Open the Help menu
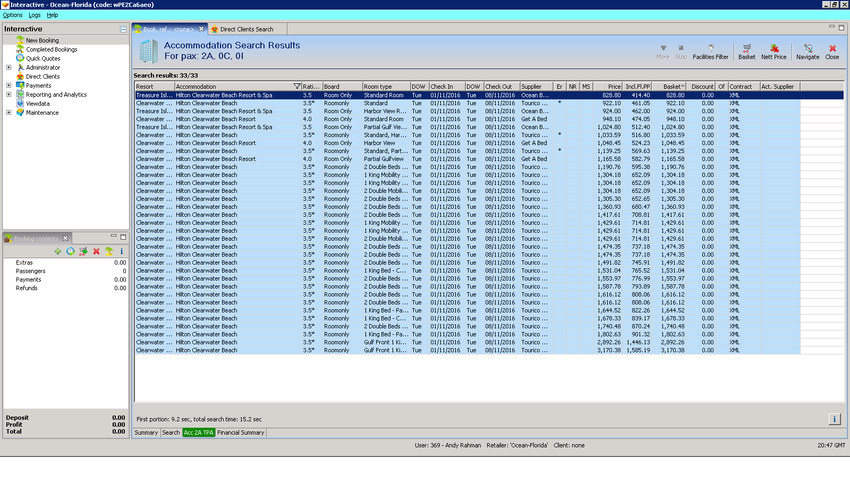The image size is (850, 492). (52, 15)
